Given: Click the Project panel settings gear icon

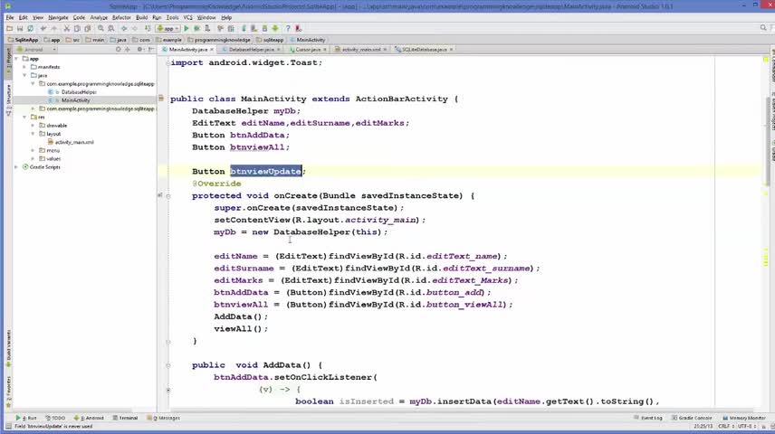Looking at the screenshot, I should [139, 50].
